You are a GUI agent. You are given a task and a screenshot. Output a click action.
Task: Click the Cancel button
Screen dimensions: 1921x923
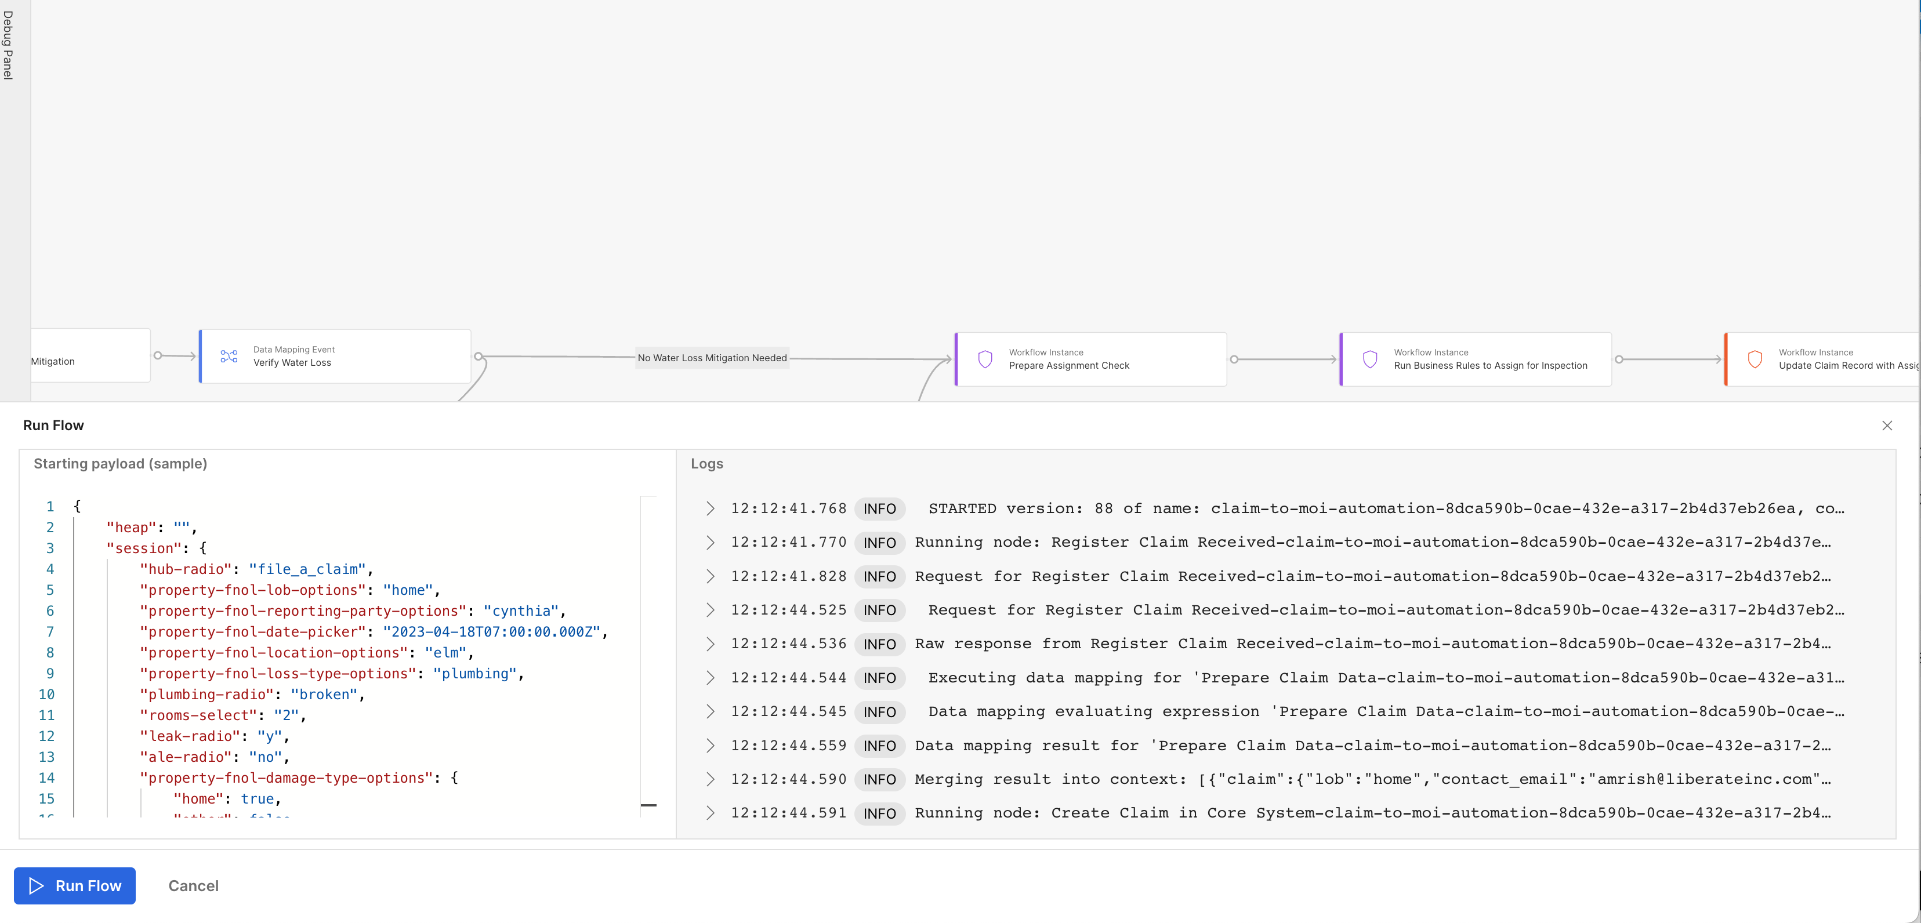point(193,886)
